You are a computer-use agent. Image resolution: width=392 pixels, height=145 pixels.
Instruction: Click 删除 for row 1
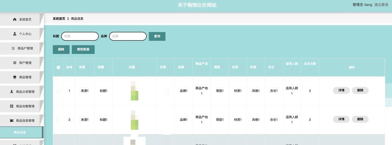pyautogui.click(x=360, y=91)
